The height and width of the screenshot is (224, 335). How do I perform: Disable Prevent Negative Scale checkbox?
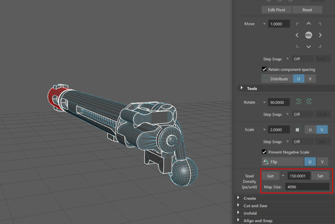pos(264,152)
